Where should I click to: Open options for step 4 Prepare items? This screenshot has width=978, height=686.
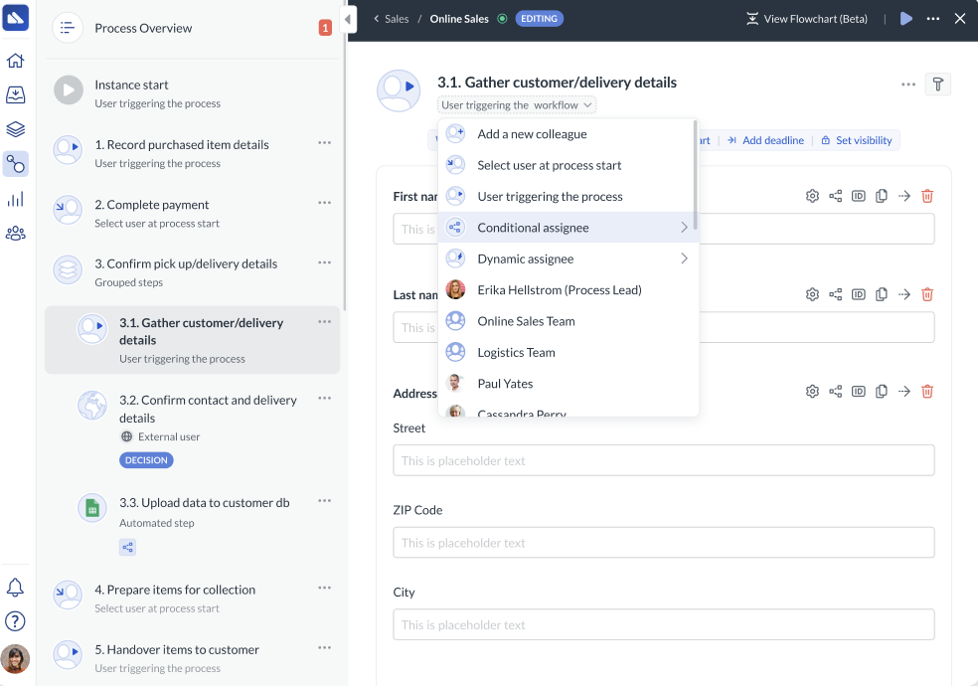324,588
